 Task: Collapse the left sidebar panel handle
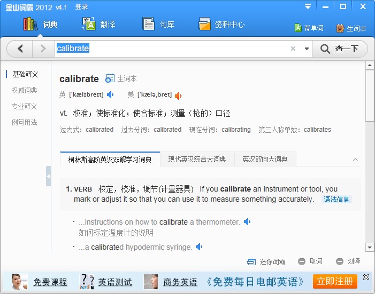pyautogui.click(x=49, y=176)
